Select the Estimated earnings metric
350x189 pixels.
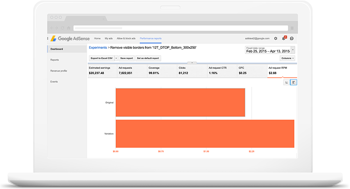pyautogui.click(x=103, y=71)
